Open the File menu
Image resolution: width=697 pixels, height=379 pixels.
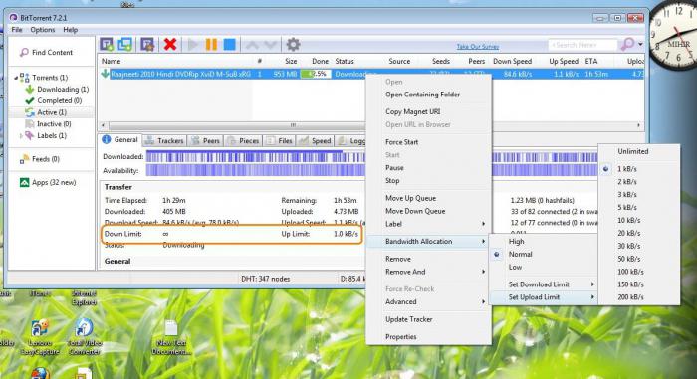17,30
